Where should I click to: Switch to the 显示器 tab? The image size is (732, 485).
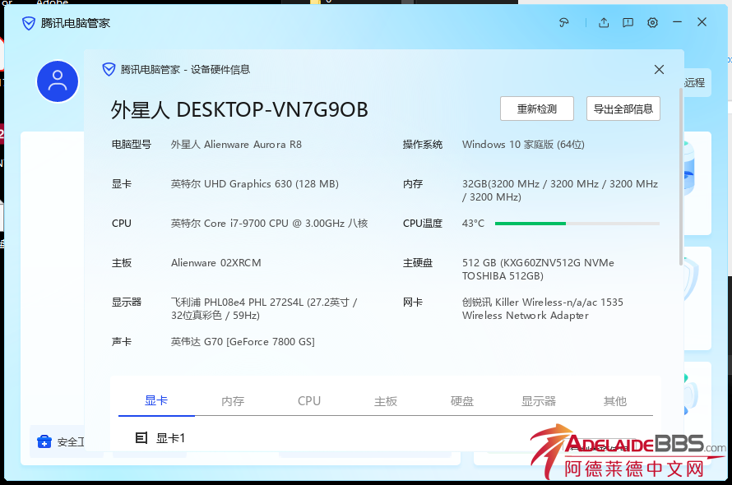pyautogui.click(x=539, y=401)
